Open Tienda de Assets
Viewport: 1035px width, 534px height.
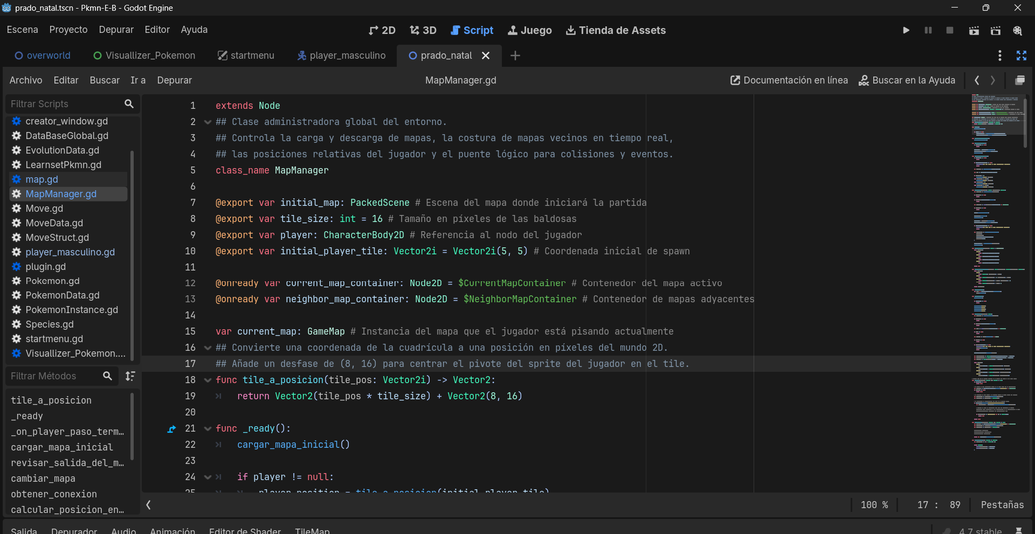(x=616, y=30)
